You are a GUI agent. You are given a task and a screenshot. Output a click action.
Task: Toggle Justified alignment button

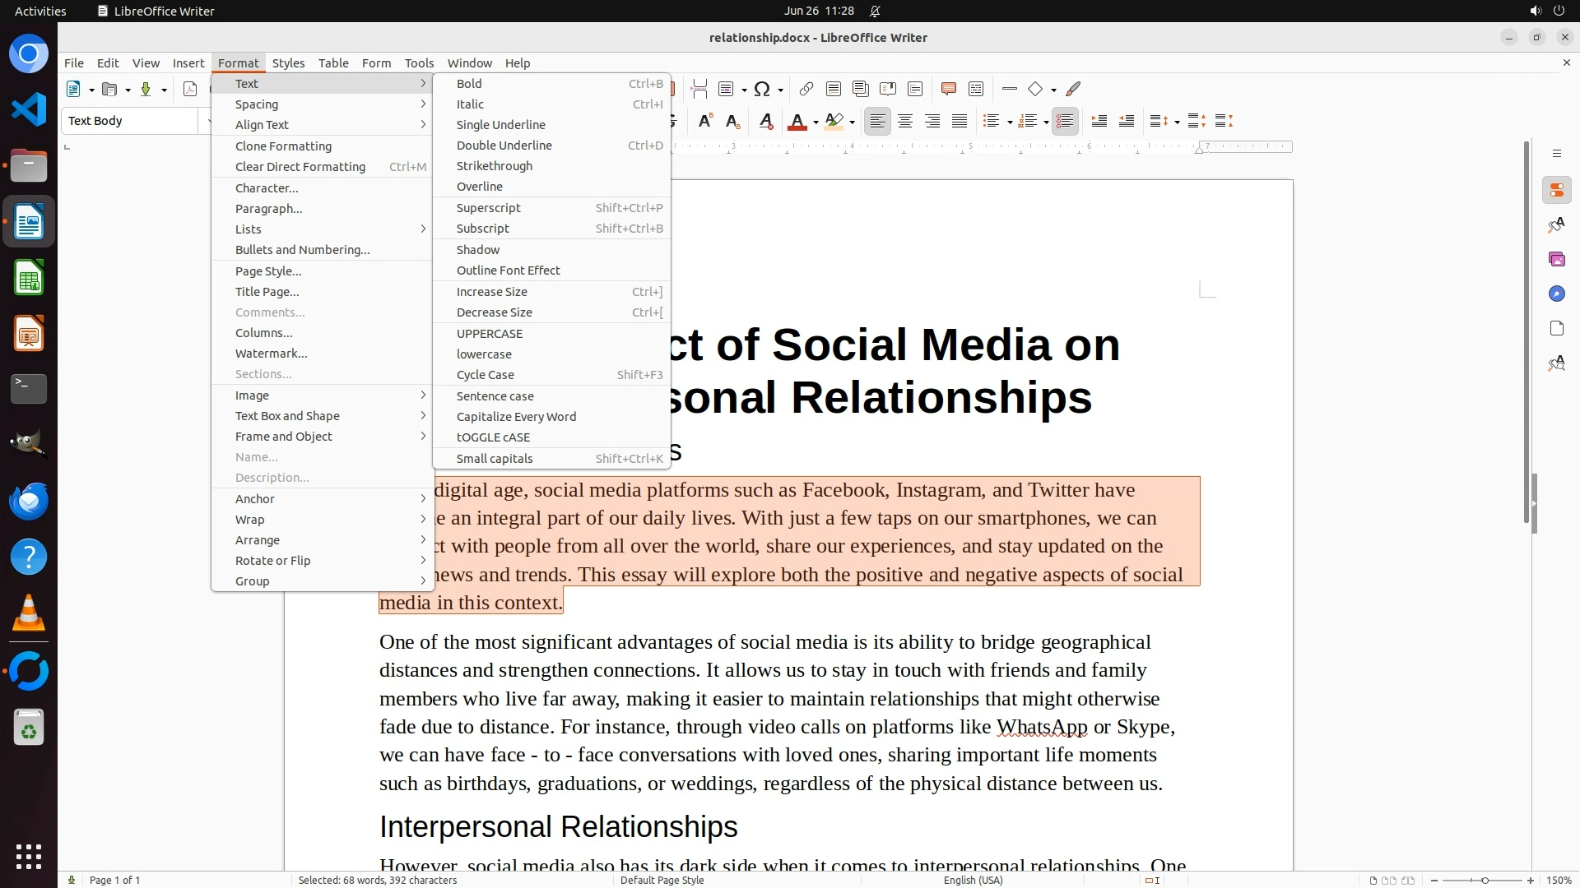point(960,122)
